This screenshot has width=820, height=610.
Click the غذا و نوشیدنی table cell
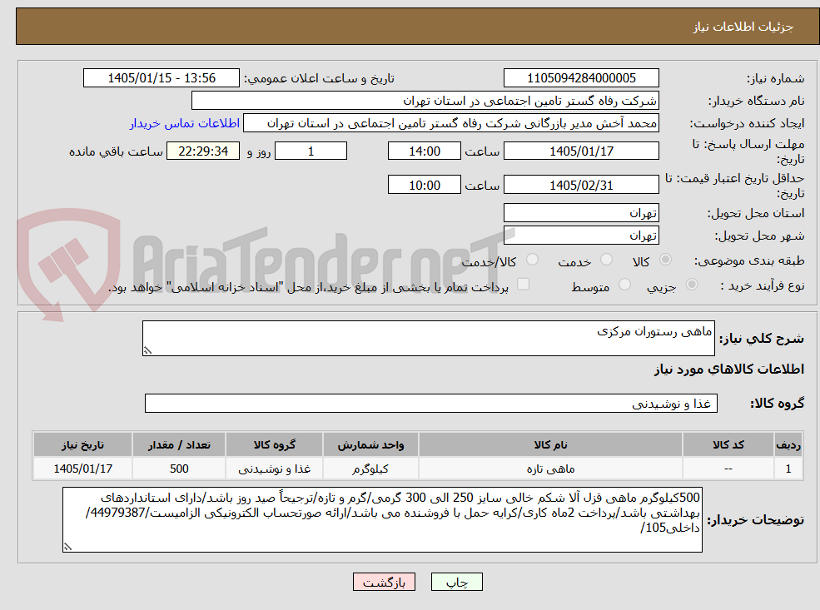[x=274, y=469]
